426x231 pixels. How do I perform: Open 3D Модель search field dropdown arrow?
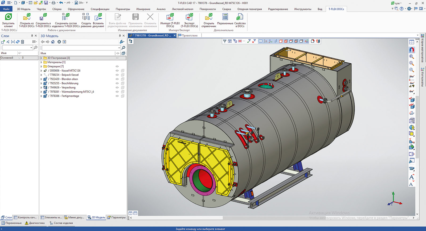click(x=119, y=48)
